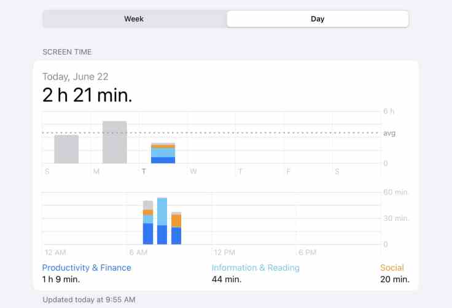Tap the 1 h 9 min. productivity value
The width and height of the screenshot is (452, 308).
point(61,280)
